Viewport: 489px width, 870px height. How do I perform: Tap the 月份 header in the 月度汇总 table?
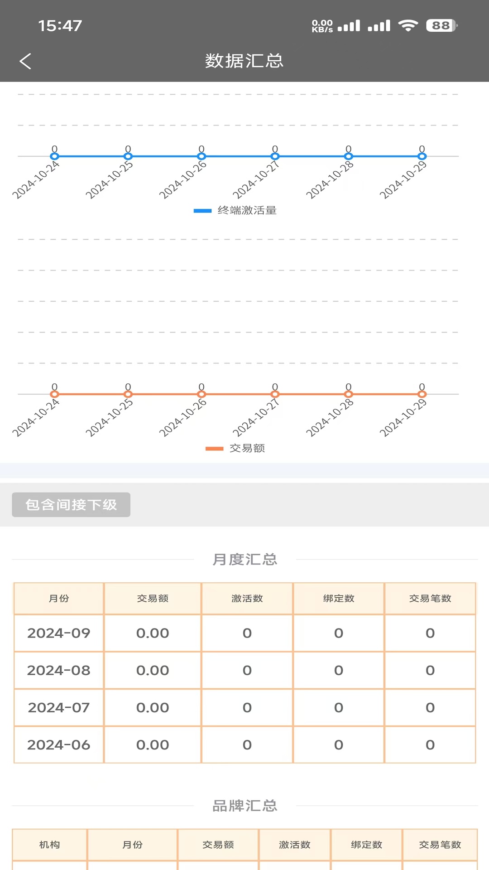pyautogui.click(x=59, y=599)
